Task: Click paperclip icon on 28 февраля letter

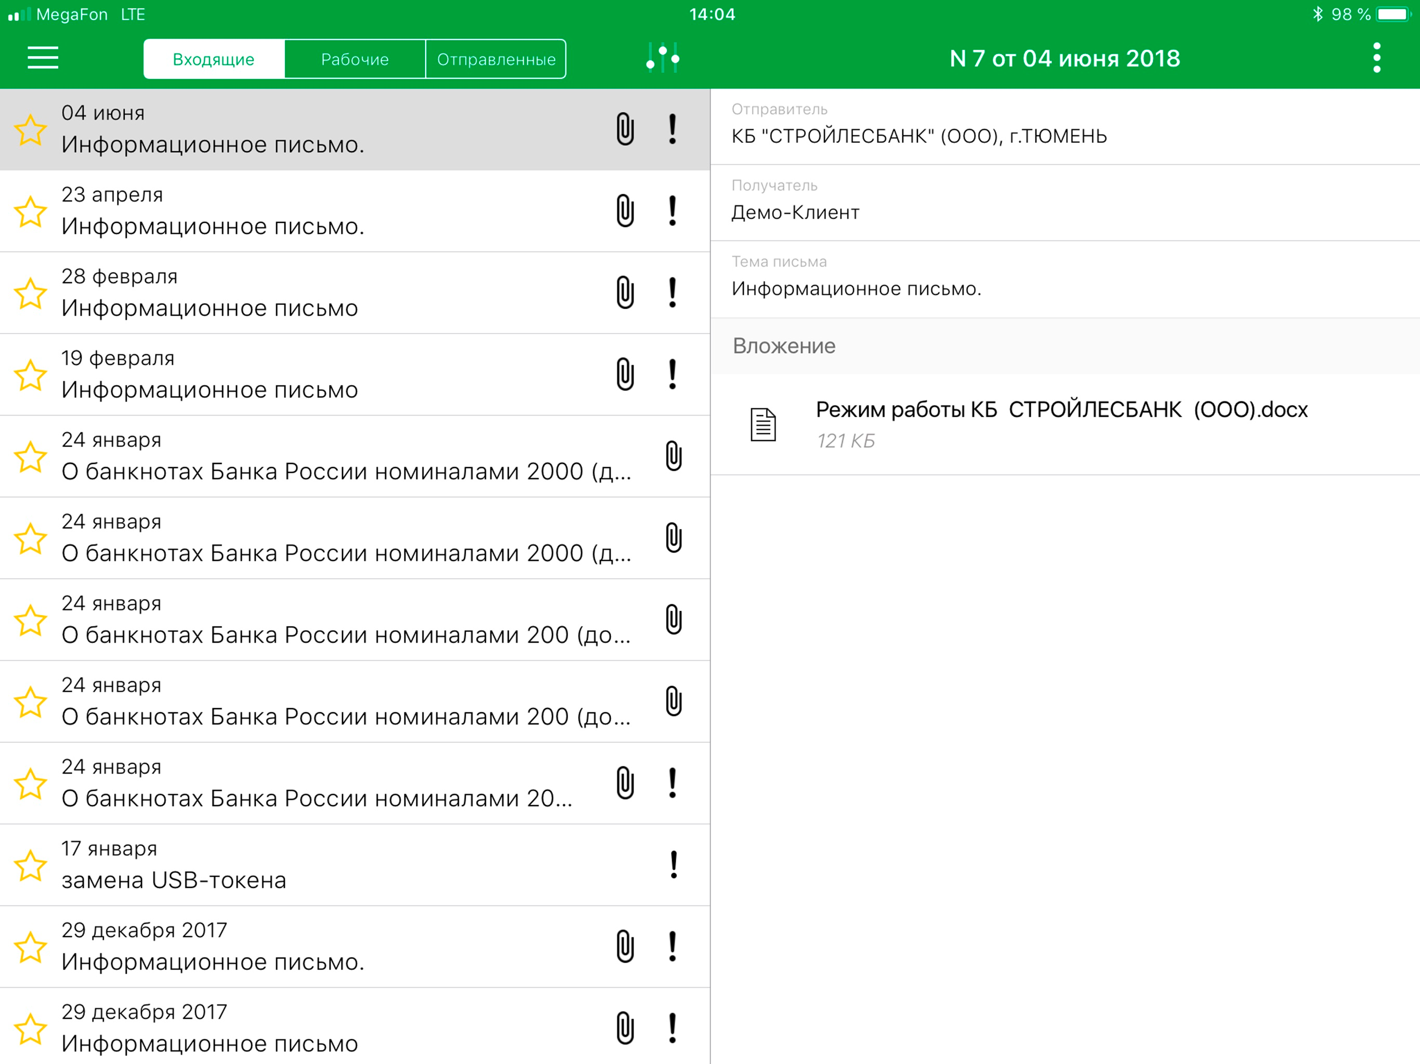Action: pos(625,292)
